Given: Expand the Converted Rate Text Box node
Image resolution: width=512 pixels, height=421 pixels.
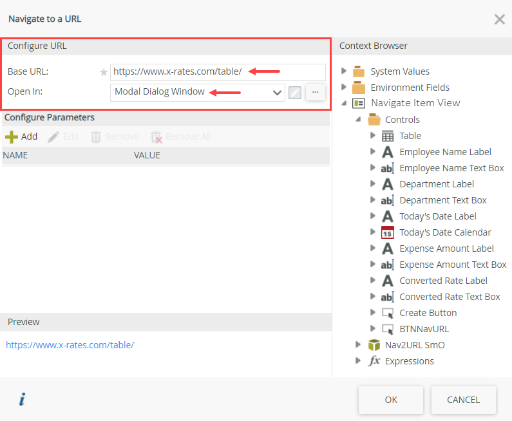Looking at the screenshot, I should [373, 296].
